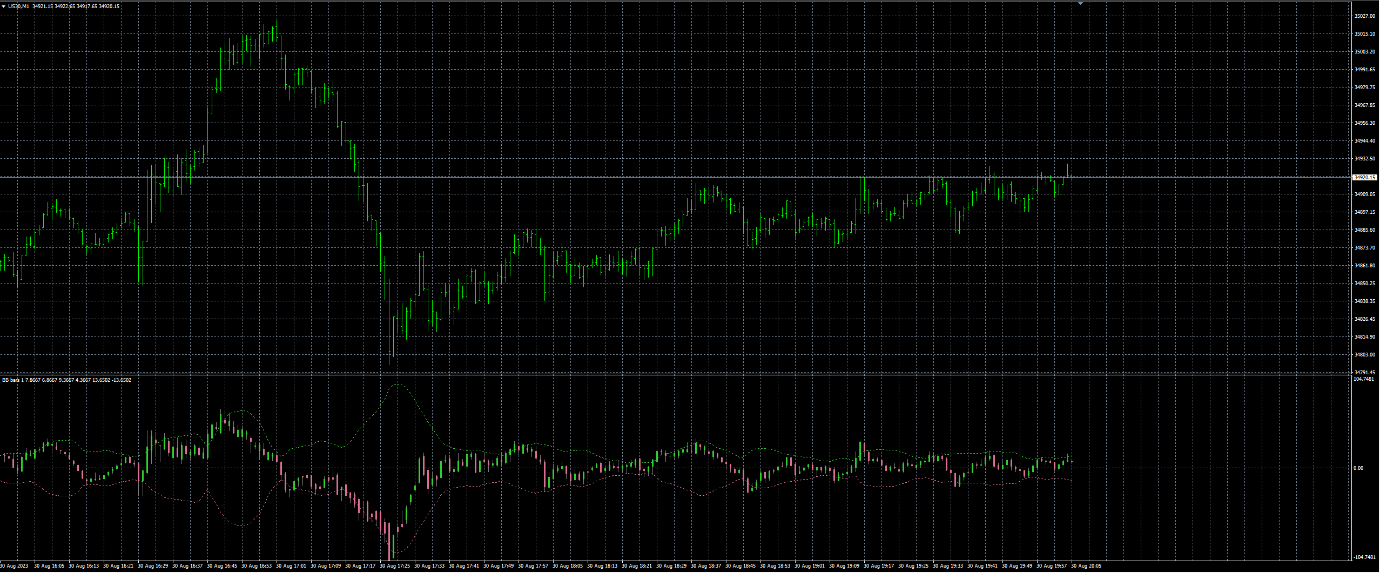Click time label 30 Aug 19:49
The image size is (1380, 573).
1017,567
